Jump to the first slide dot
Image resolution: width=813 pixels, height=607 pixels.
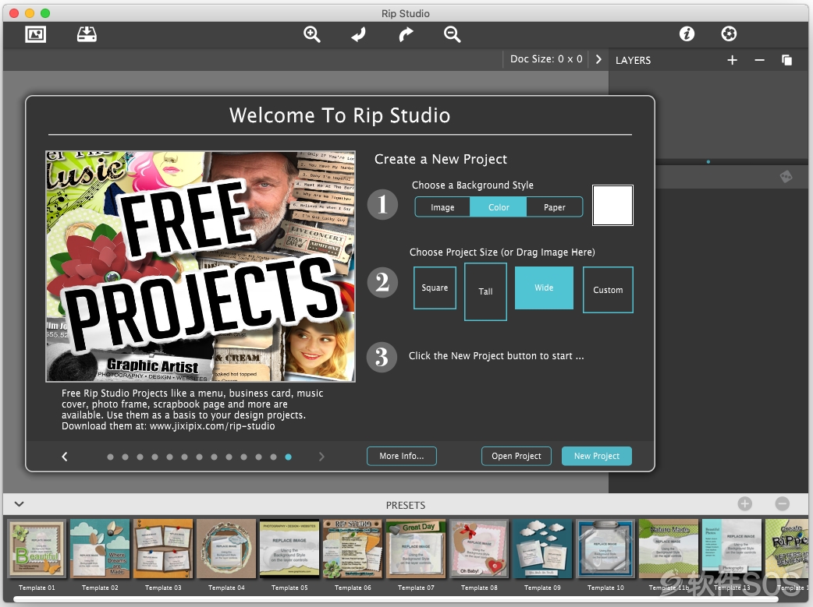tap(110, 457)
